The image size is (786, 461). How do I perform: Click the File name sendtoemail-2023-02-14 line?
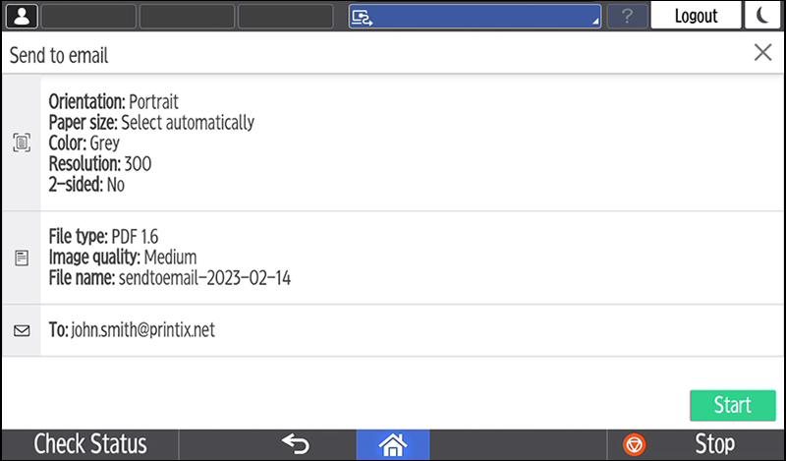(169, 279)
